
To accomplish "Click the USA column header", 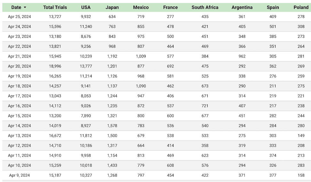I will (86, 7).
